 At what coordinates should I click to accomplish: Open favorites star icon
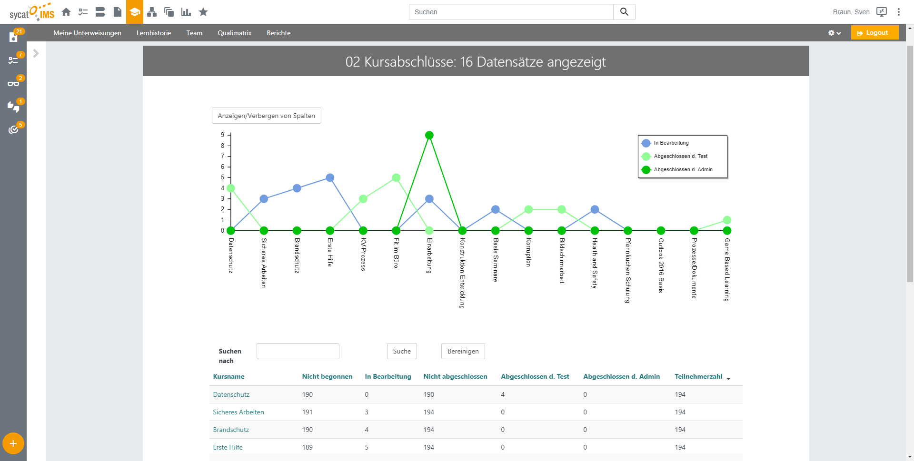[203, 12]
